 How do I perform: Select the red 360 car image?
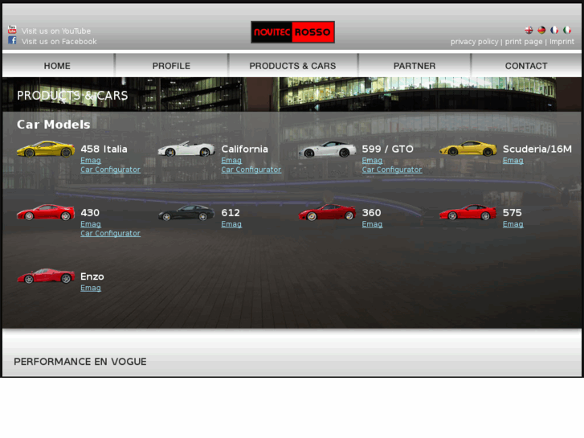coord(327,213)
